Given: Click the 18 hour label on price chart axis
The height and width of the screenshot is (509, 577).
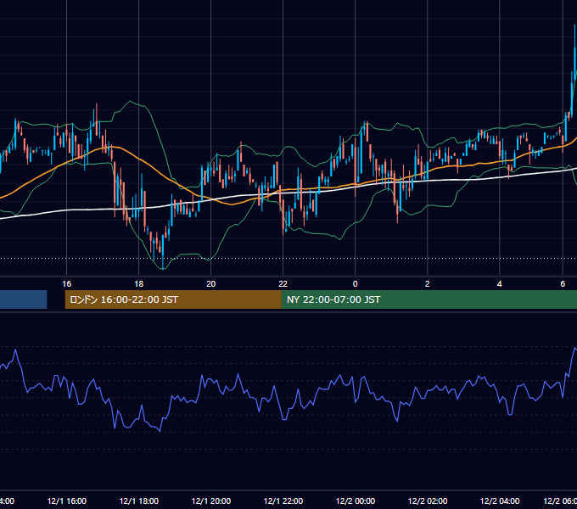Looking at the screenshot, I should pyautogui.click(x=138, y=284).
